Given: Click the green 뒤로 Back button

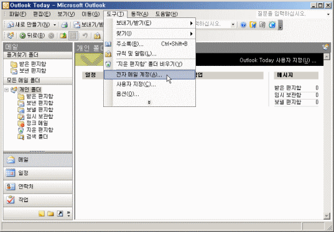Looking at the screenshot, I should click(x=32, y=35).
